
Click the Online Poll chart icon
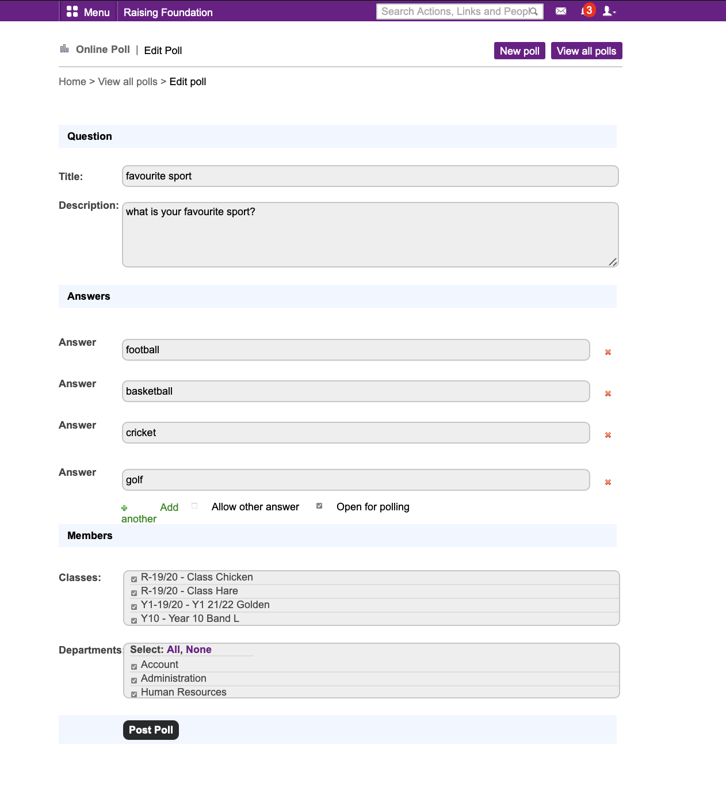click(x=64, y=49)
